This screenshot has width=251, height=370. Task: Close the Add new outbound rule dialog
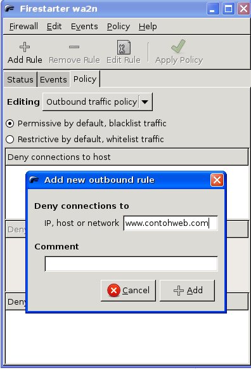(217, 180)
